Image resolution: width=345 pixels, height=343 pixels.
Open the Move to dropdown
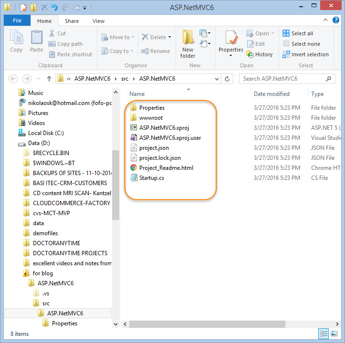(x=133, y=37)
